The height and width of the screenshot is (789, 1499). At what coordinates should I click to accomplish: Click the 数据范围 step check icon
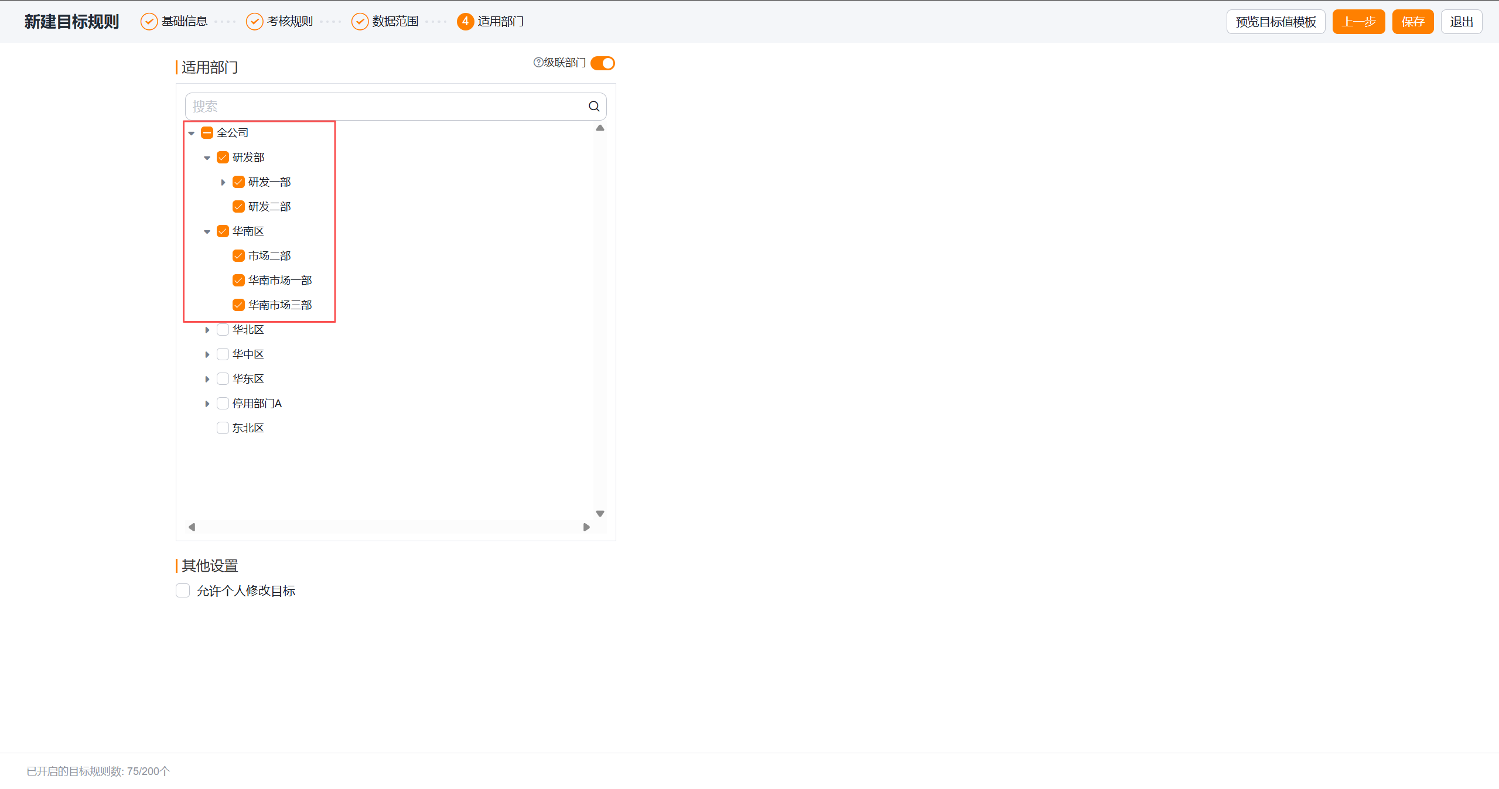tap(360, 22)
